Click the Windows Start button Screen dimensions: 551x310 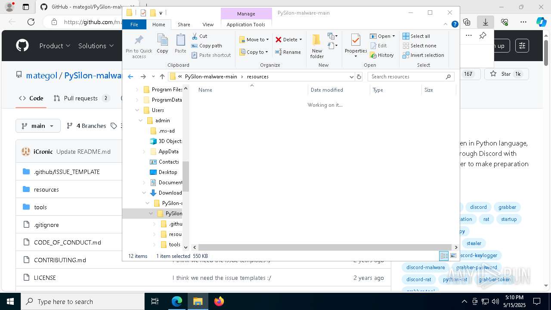point(10,301)
